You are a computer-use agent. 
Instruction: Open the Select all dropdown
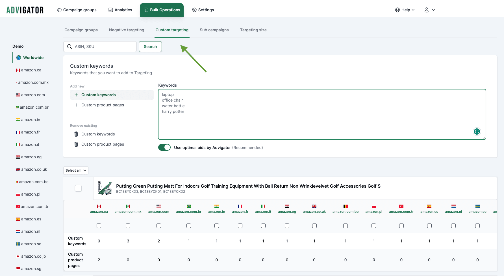point(76,170)
